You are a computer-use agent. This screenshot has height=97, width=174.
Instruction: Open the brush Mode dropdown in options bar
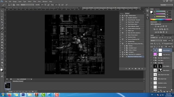pos(27,5)
